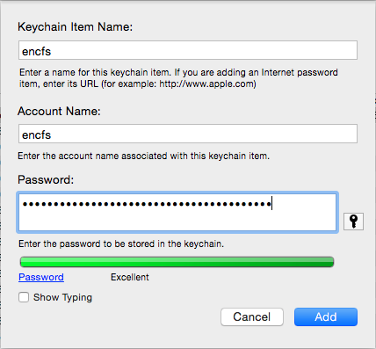Click the Password: heading label
Viewport: 376px width, 349px height.
(x=46, y=179)
